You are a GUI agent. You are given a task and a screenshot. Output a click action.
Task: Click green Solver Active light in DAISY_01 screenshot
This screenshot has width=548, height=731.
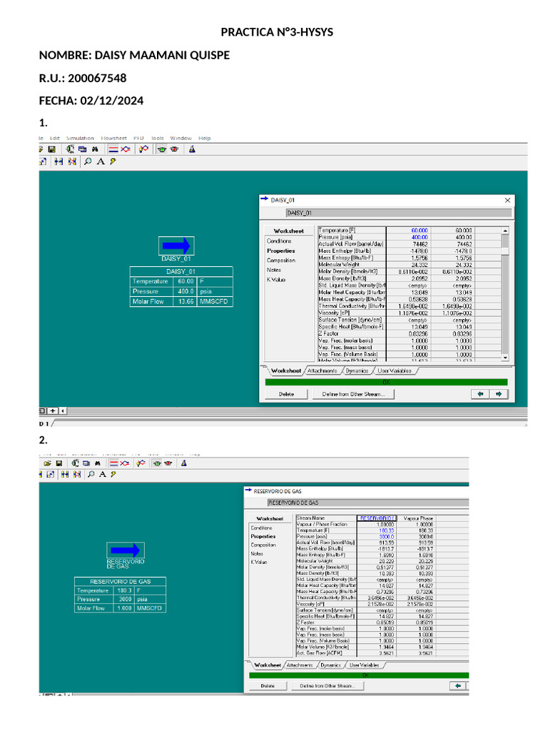(162, 149)
